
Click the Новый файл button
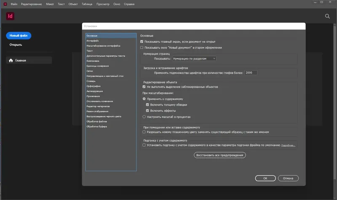tap(19, 35)
